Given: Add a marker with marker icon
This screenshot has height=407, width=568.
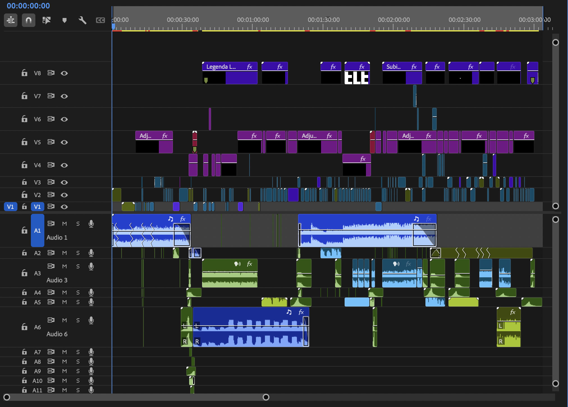Looking at the screenshot, I should [65, 20].
